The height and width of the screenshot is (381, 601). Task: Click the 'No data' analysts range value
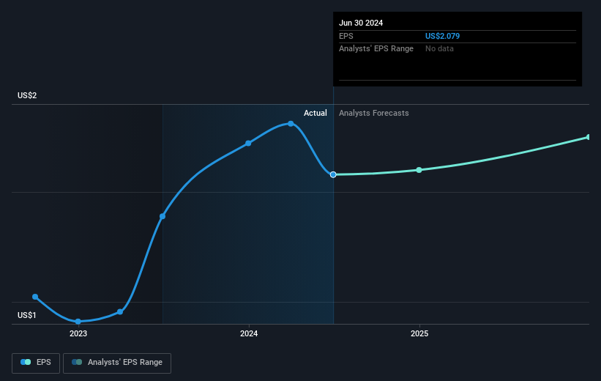(x=439, y=49)
